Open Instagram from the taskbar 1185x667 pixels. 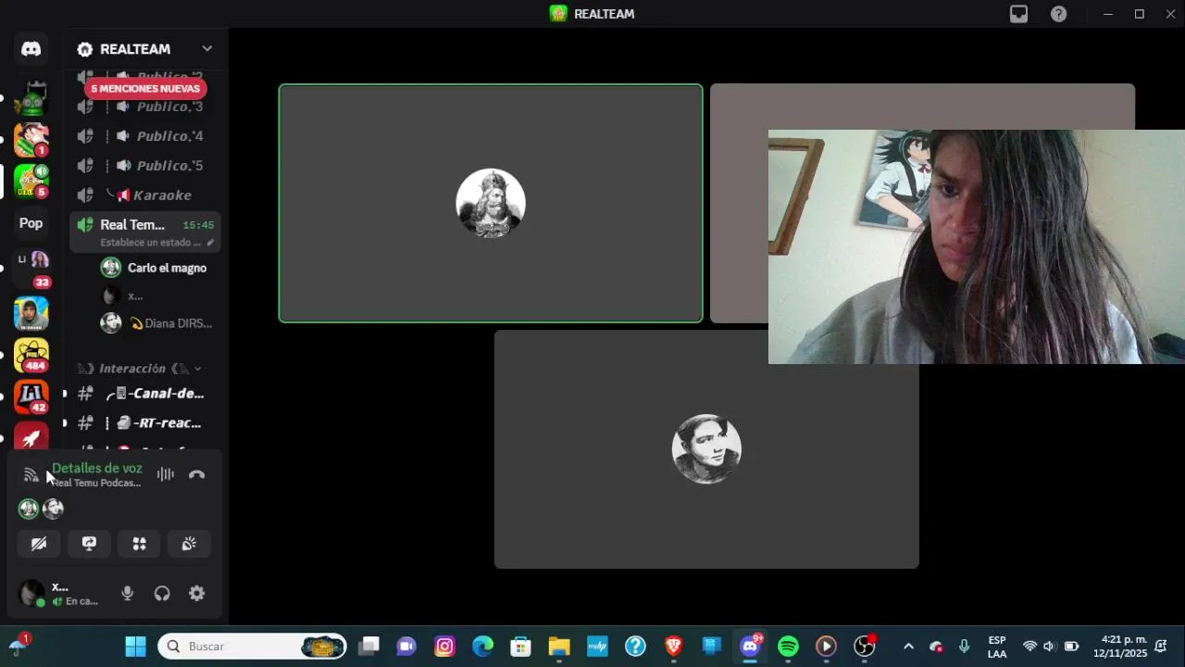click(444, 647)
